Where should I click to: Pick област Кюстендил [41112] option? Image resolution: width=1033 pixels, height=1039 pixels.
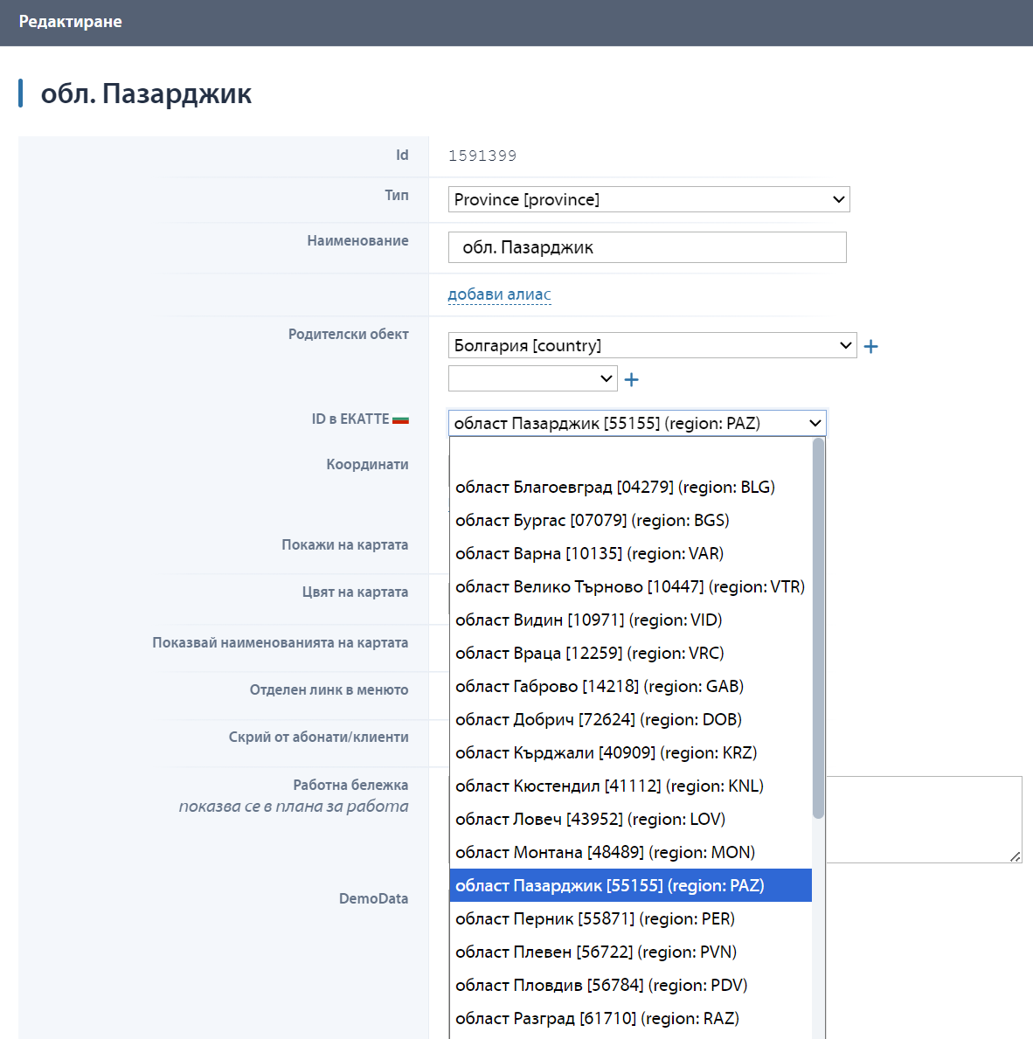coord(630,786)
